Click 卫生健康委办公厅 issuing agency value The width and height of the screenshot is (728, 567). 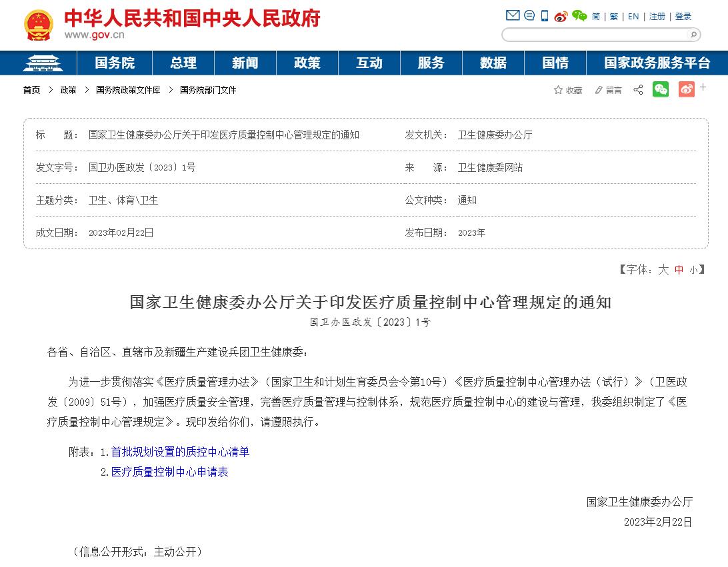[x=495, y=135]
